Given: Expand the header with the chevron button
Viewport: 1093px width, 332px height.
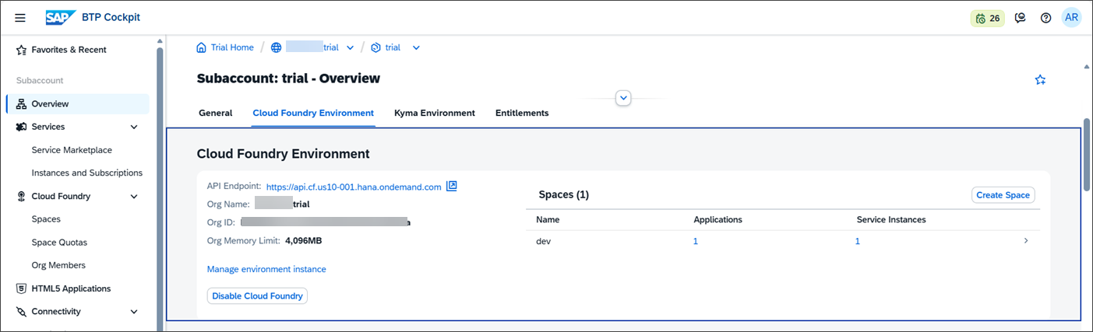Looking at the screenshot, I should point(623,98).
